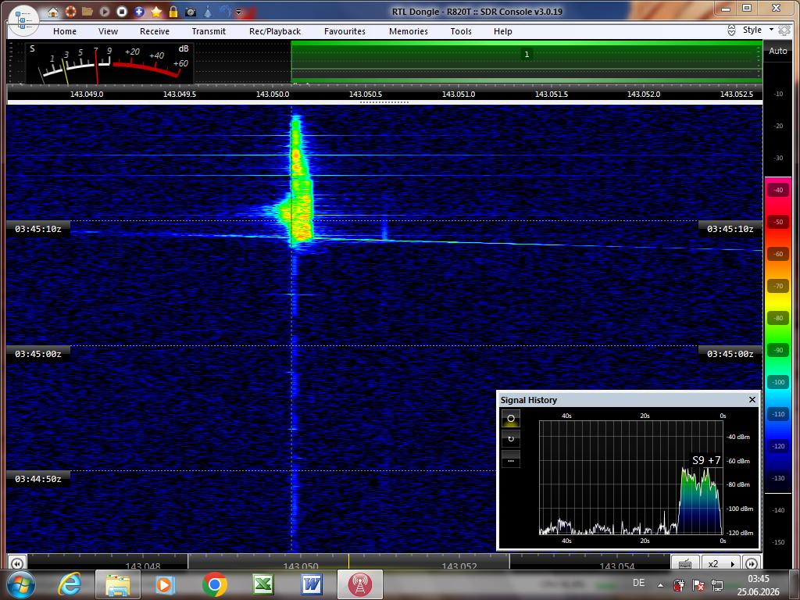Stop the radio with the Stop icon
800x600 pixels.
[121, 11]
